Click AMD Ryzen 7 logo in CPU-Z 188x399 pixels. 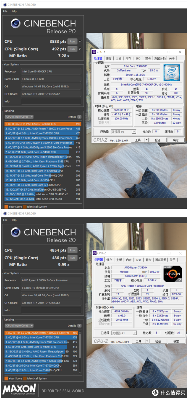[173, 274]
